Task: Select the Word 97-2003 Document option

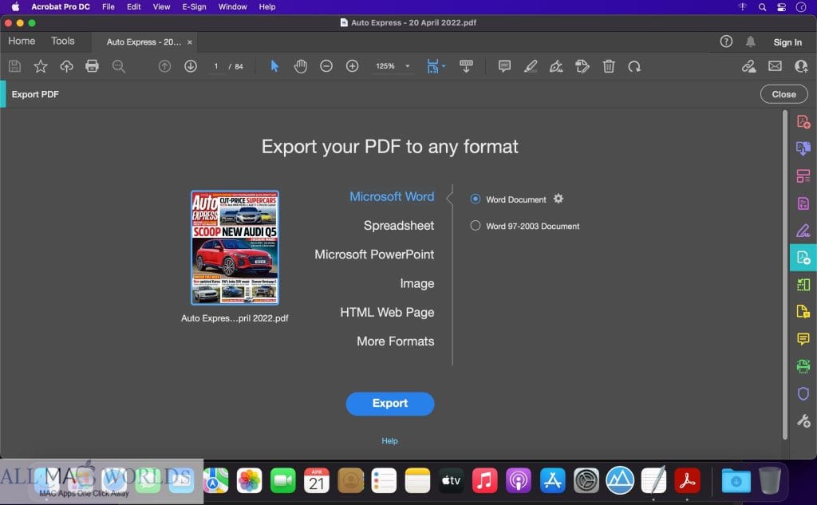Action: 476,225
